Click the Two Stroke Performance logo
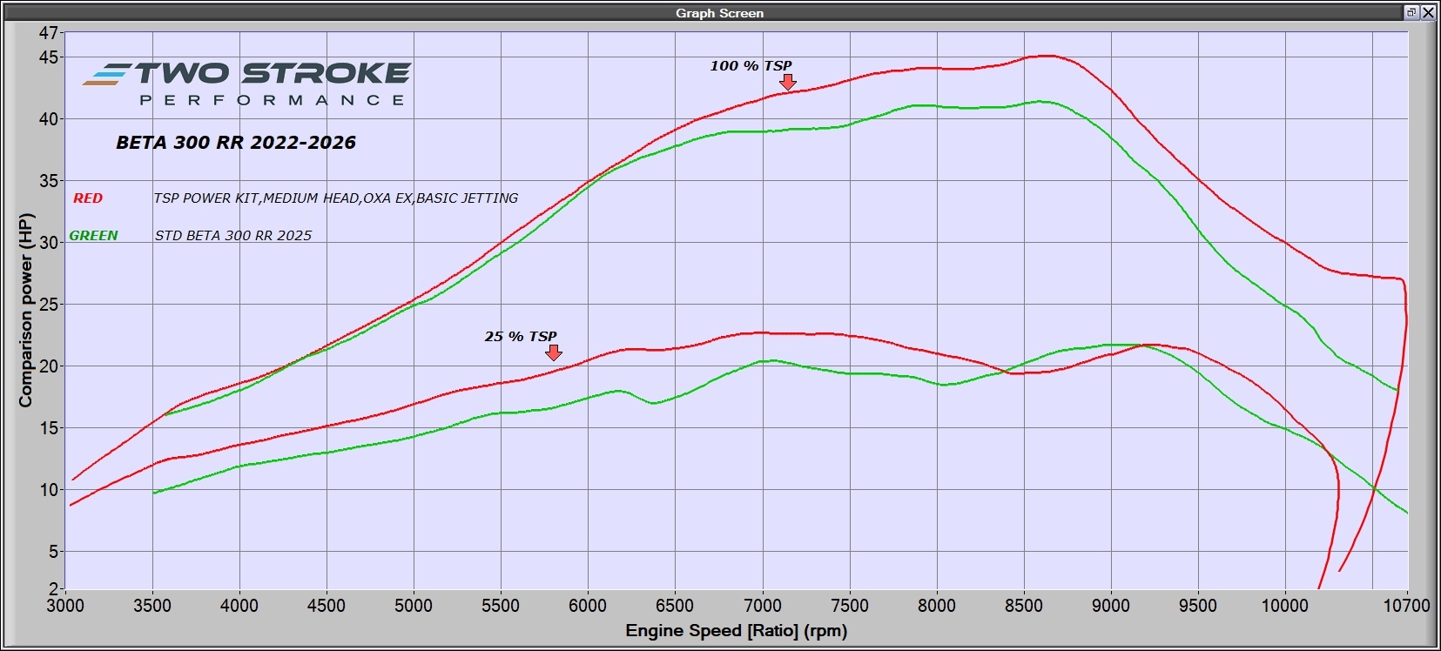Viewport: 1441px width, 651px height. (246, 84)
